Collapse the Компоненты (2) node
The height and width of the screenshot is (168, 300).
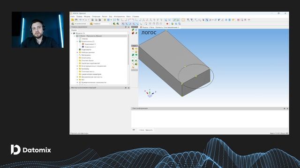click(77, 42)
